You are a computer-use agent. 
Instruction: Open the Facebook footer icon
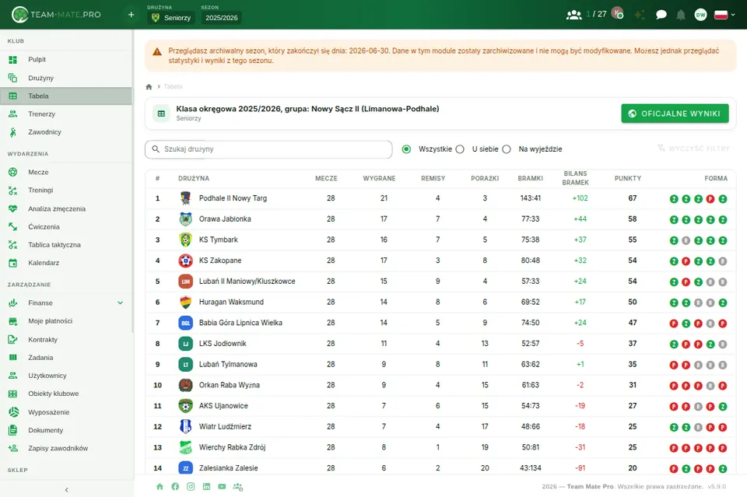tap(175, 487)
